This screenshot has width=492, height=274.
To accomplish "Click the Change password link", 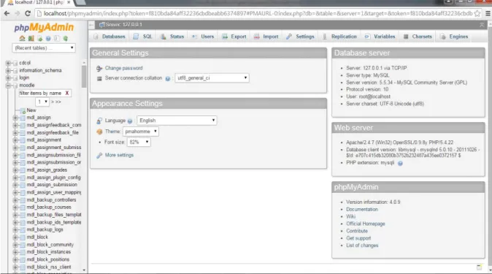I will point(123,68).
